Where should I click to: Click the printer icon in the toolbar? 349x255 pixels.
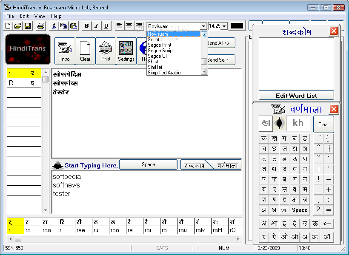pos(41,26)
